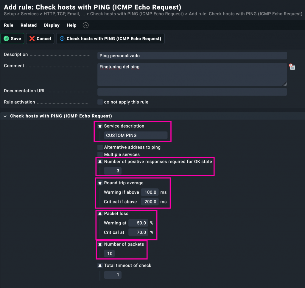Open the Display menu

coord(52,25)
